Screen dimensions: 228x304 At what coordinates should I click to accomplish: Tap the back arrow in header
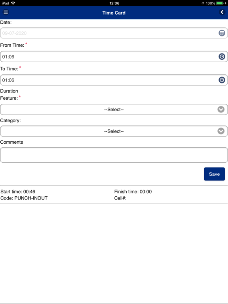[222, 12]
